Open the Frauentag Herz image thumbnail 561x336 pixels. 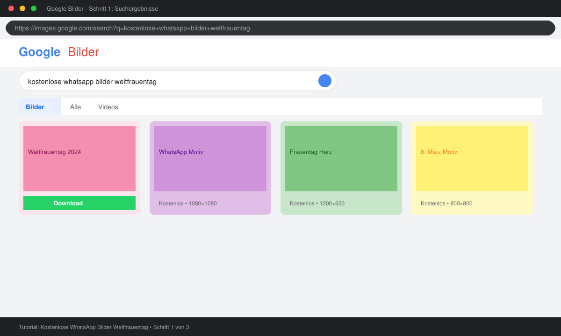click(341, 159)
